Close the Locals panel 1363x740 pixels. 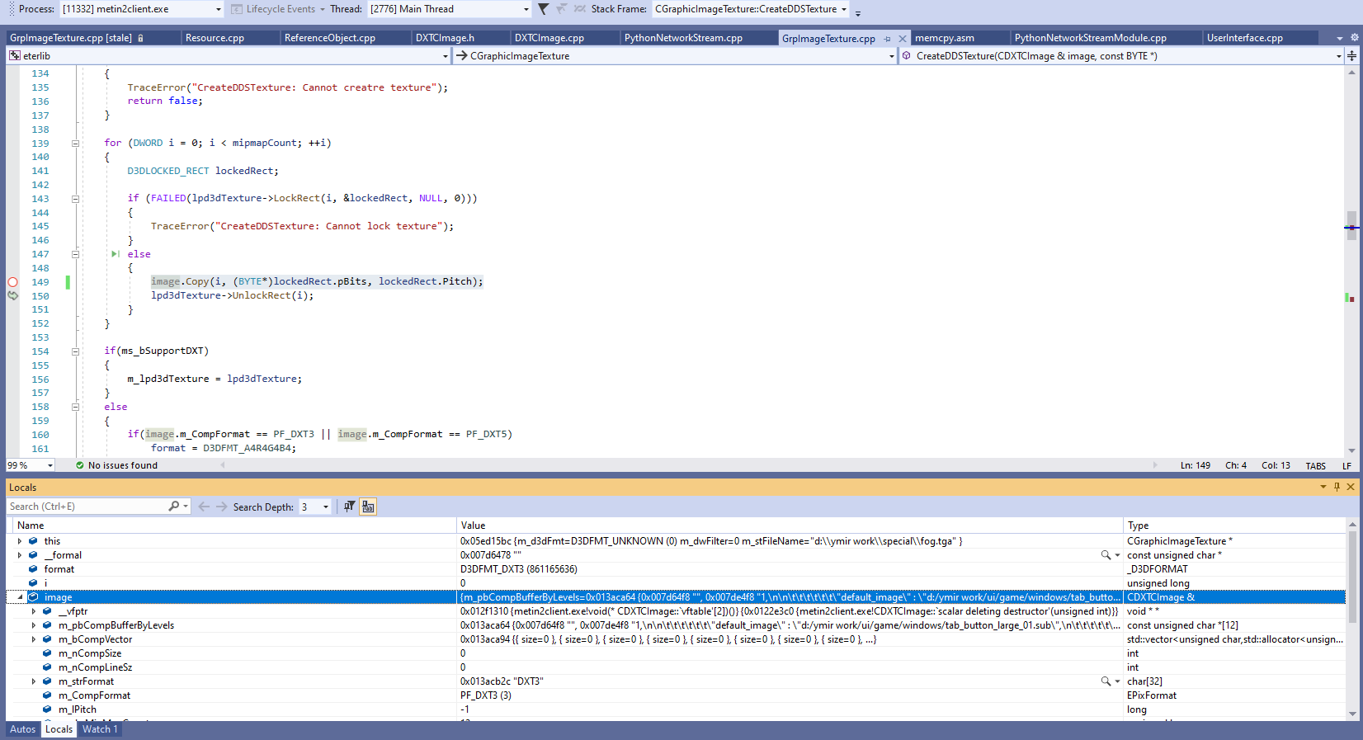click(x=1351, y=487)
